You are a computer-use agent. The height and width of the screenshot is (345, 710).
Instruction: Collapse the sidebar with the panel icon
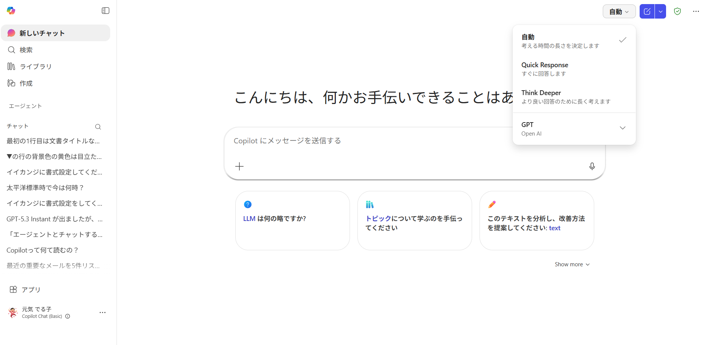click(105, 11)
